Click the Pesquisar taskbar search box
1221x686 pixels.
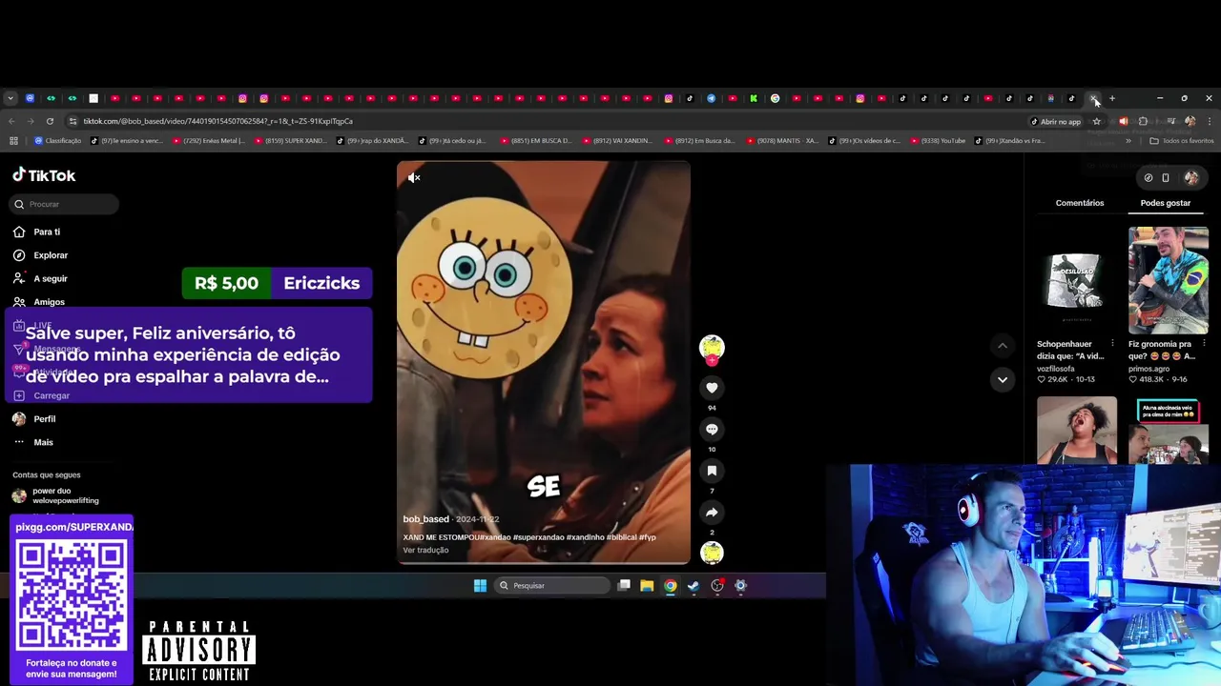point(553,586)
